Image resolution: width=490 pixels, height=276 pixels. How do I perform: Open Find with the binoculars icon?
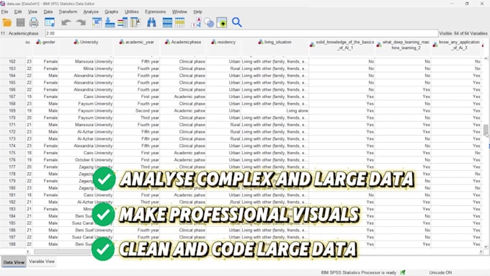click(x=151, y=22)
